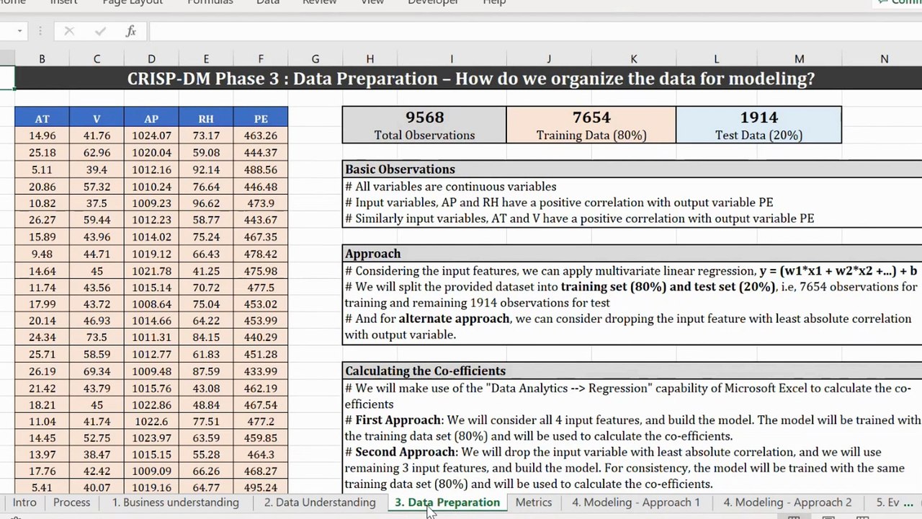Screen dimensions: 922x519
Task: Select the cell with value 1019.12
Action: pos(151,254)
